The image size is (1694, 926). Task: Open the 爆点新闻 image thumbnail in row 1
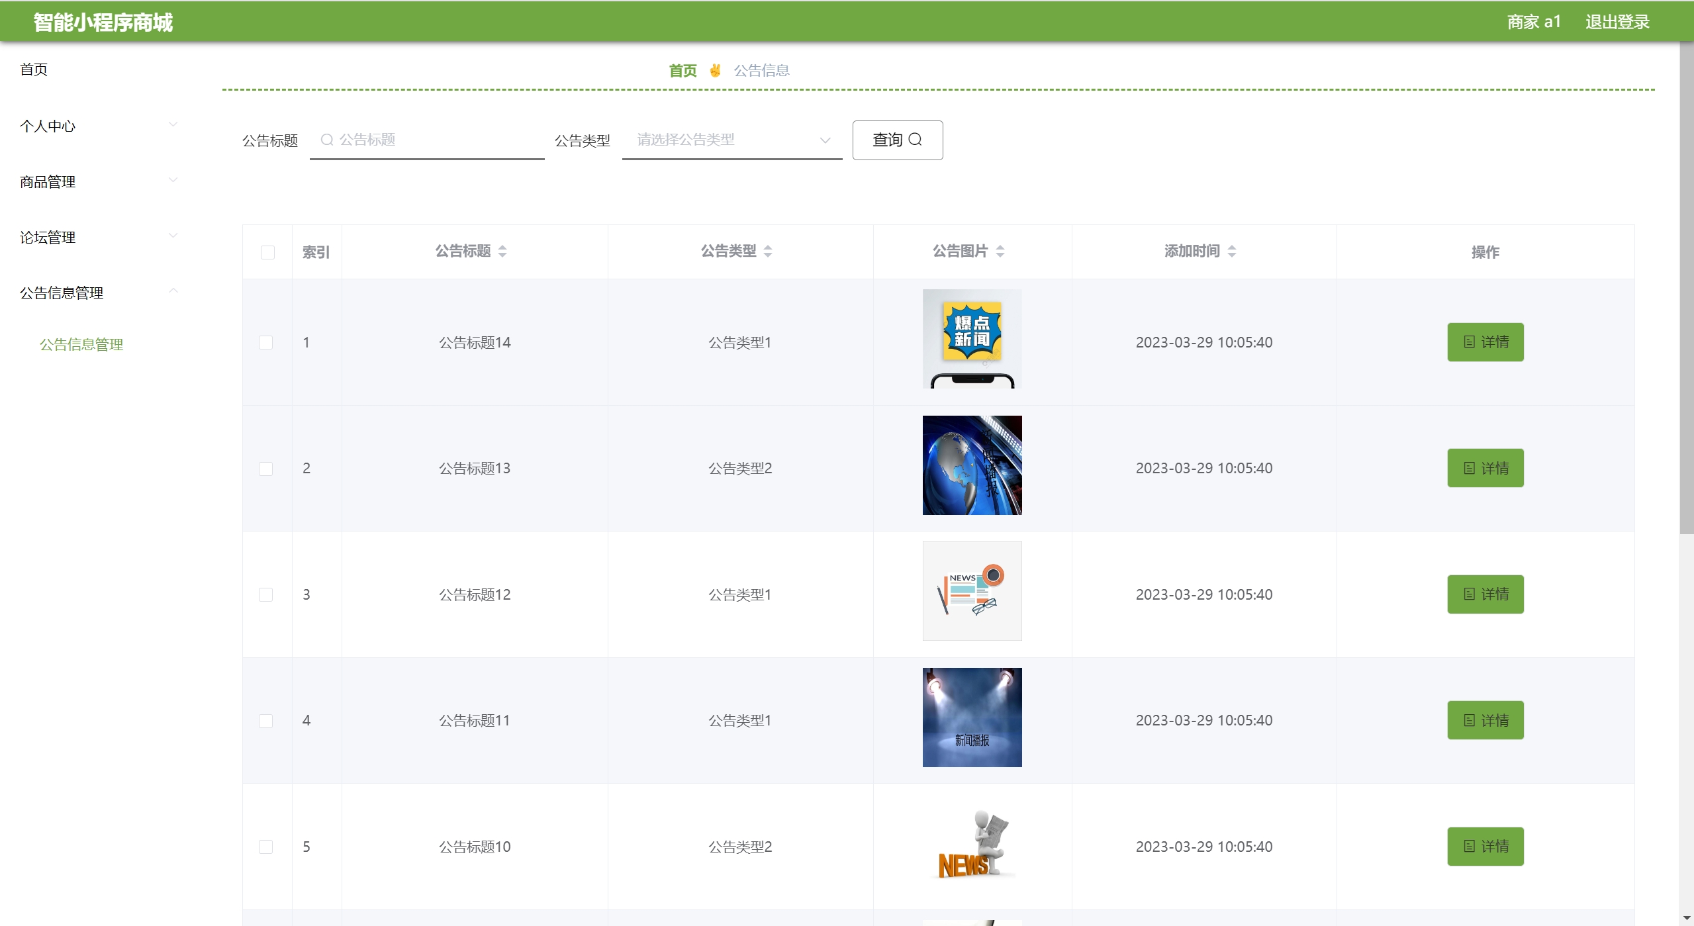[x=972, y=339]
